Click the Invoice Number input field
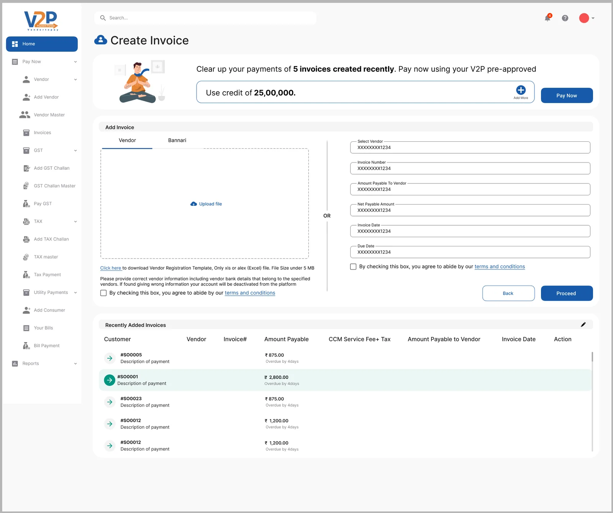Screen dimensions: 613x513 coord(470,169)
